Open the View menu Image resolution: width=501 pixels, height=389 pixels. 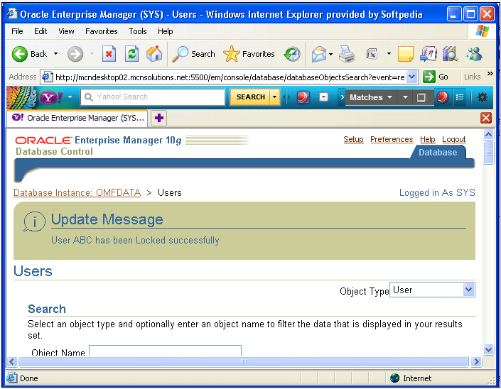pyautogui.click(x=66, y=31)
